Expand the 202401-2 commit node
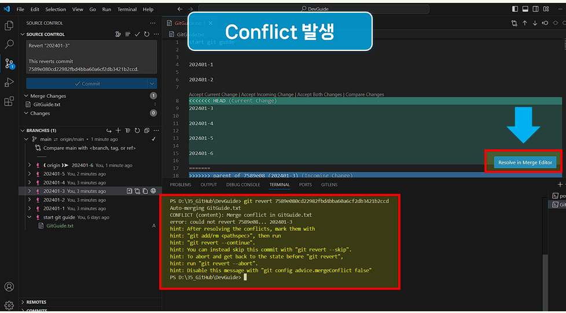The image size is (566, 313). point(30,200)
